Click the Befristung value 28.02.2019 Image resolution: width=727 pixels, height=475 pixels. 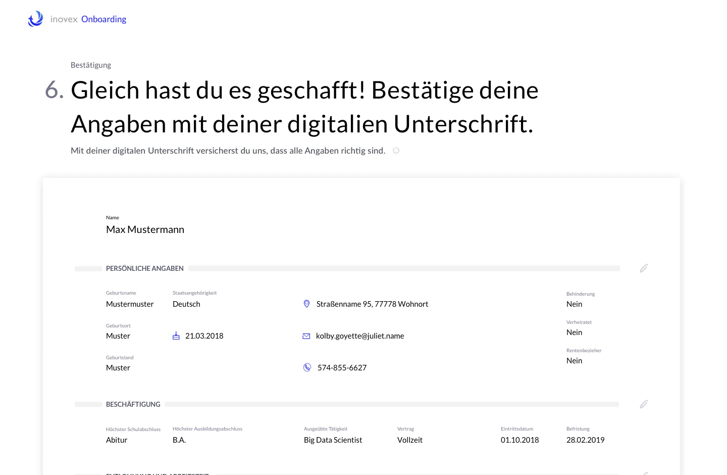(x=585, y=440)
